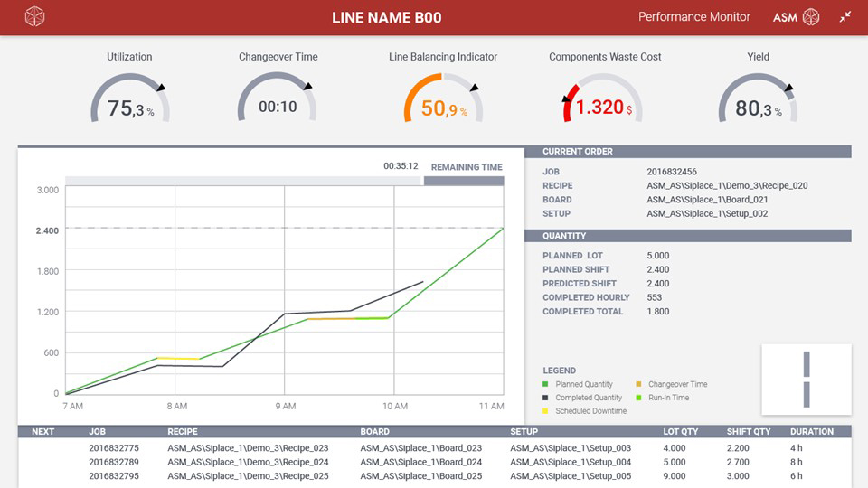Click the ASM logo in the header
868x488 pixels.
pyautogui.click(x=796, y=17)
